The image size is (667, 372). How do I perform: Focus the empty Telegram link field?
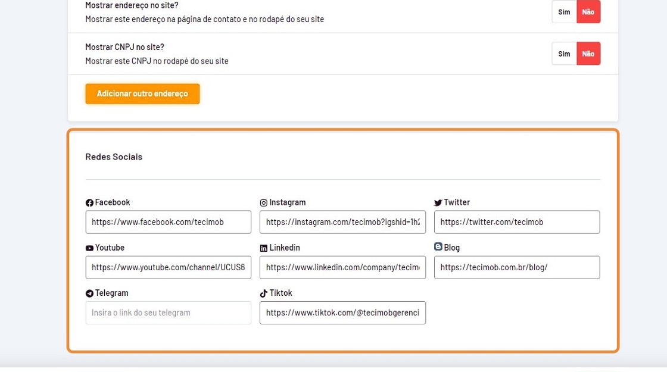[169, 313]
